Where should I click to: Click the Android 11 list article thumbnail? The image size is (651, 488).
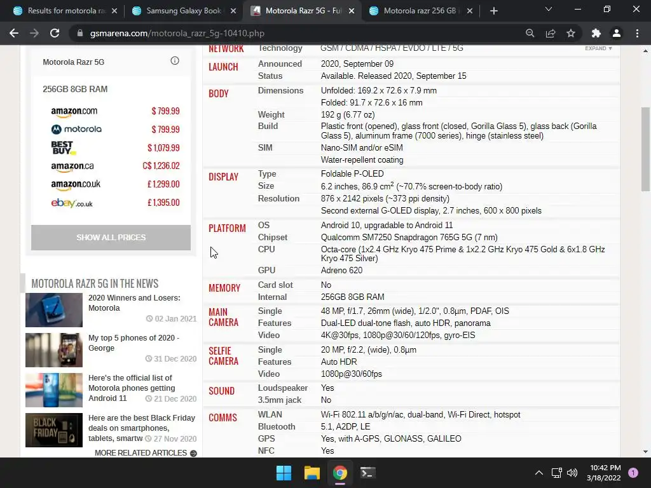[54, 390]
